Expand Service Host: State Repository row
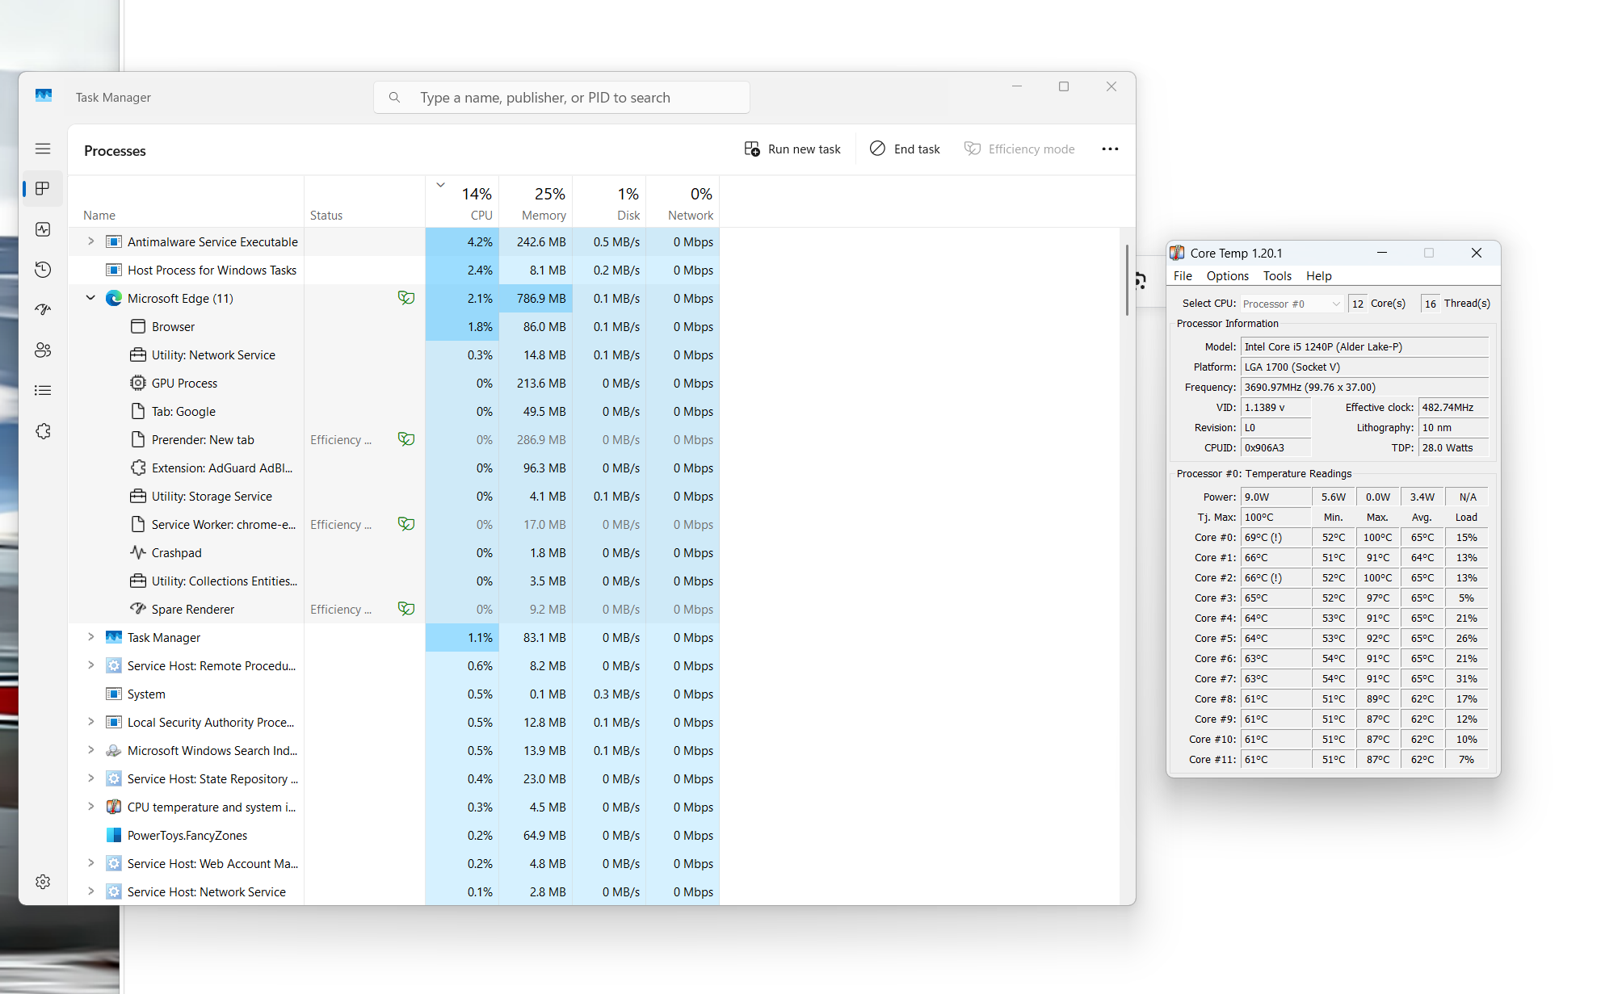The height and width of the screenshot is (994, 1601). pyautogui.click(x=90, y=778)
